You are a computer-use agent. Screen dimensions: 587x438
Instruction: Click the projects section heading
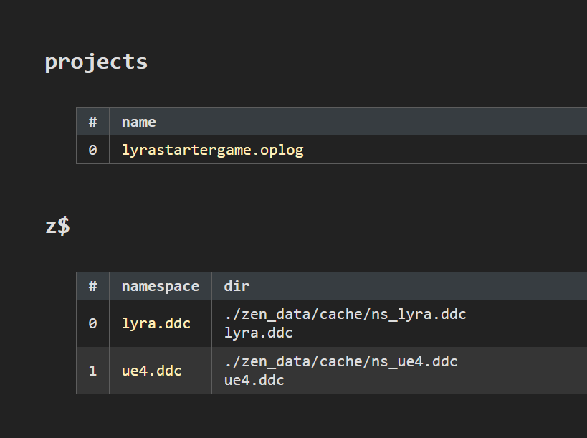(96, 62)
